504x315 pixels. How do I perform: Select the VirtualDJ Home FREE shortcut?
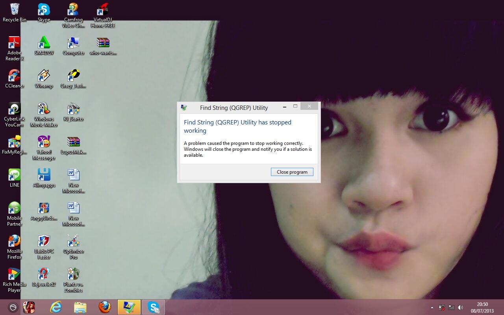[x=103, y=15]
